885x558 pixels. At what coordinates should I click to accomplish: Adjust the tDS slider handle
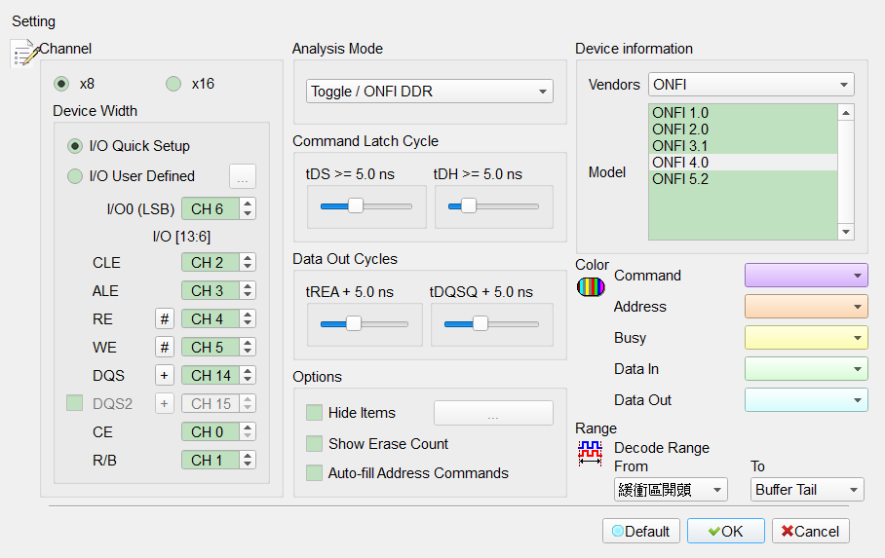[356, 205]
